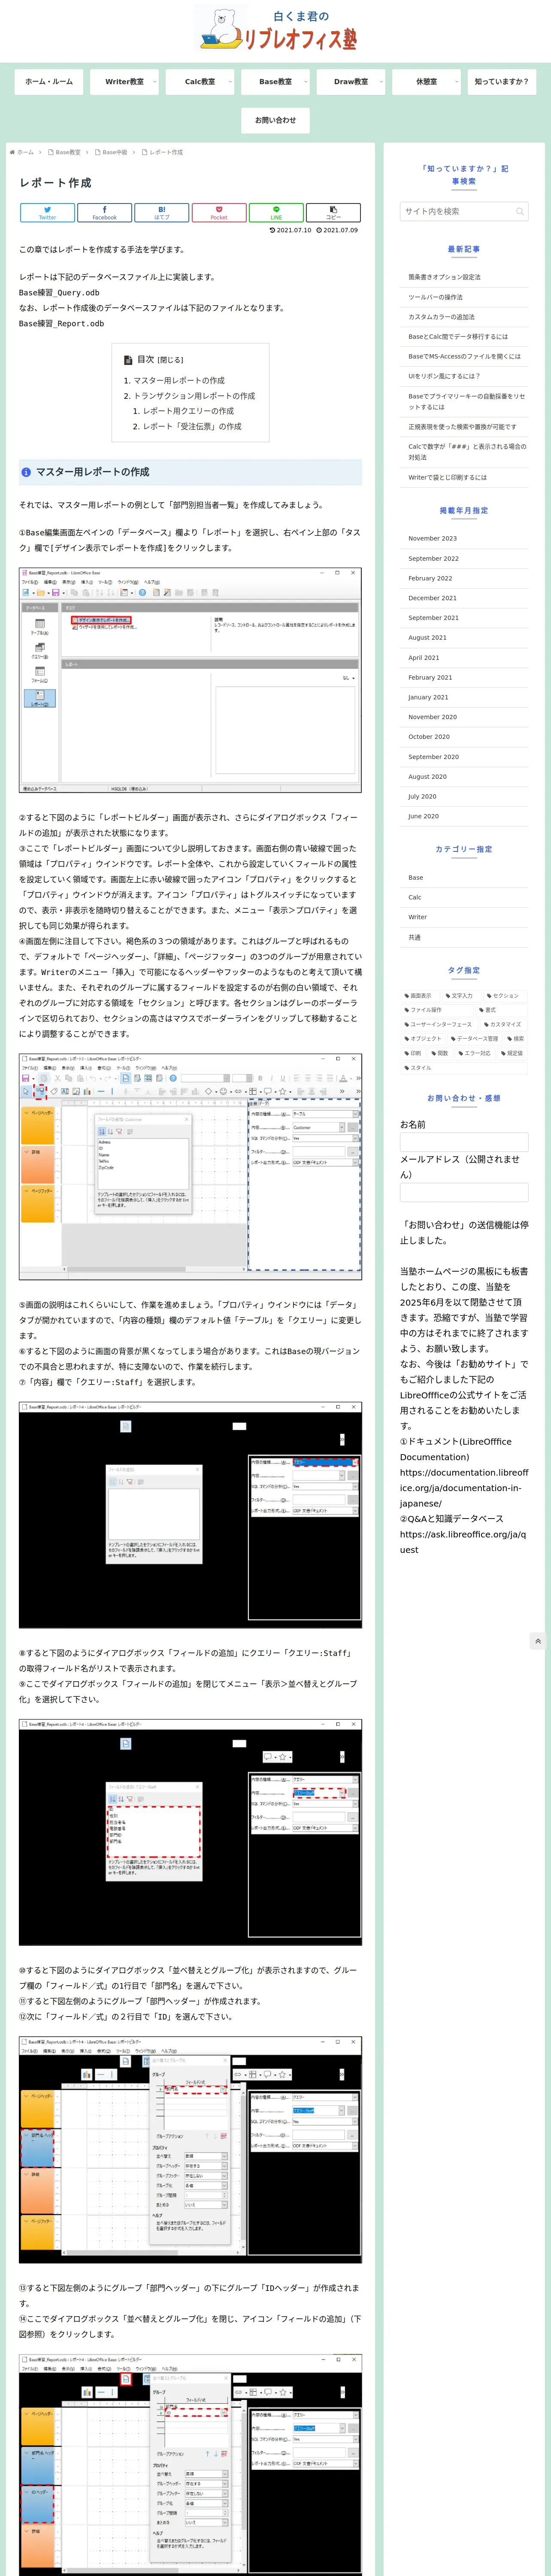
Task: Open the first Base screenshot showing レポート pane
Action: [190, 681]
